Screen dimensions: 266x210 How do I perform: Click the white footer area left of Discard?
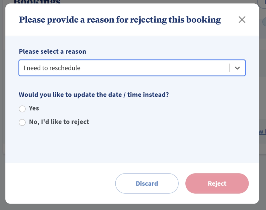[61, 183]
